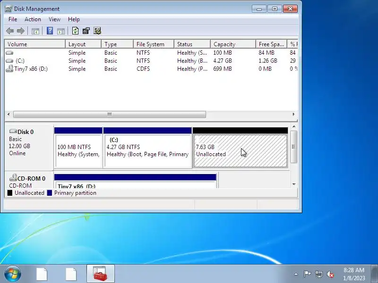Select the unnamed 100 MB volume drive icon
The height and width of the screenshot is (283, 378).
click(9, 53)
